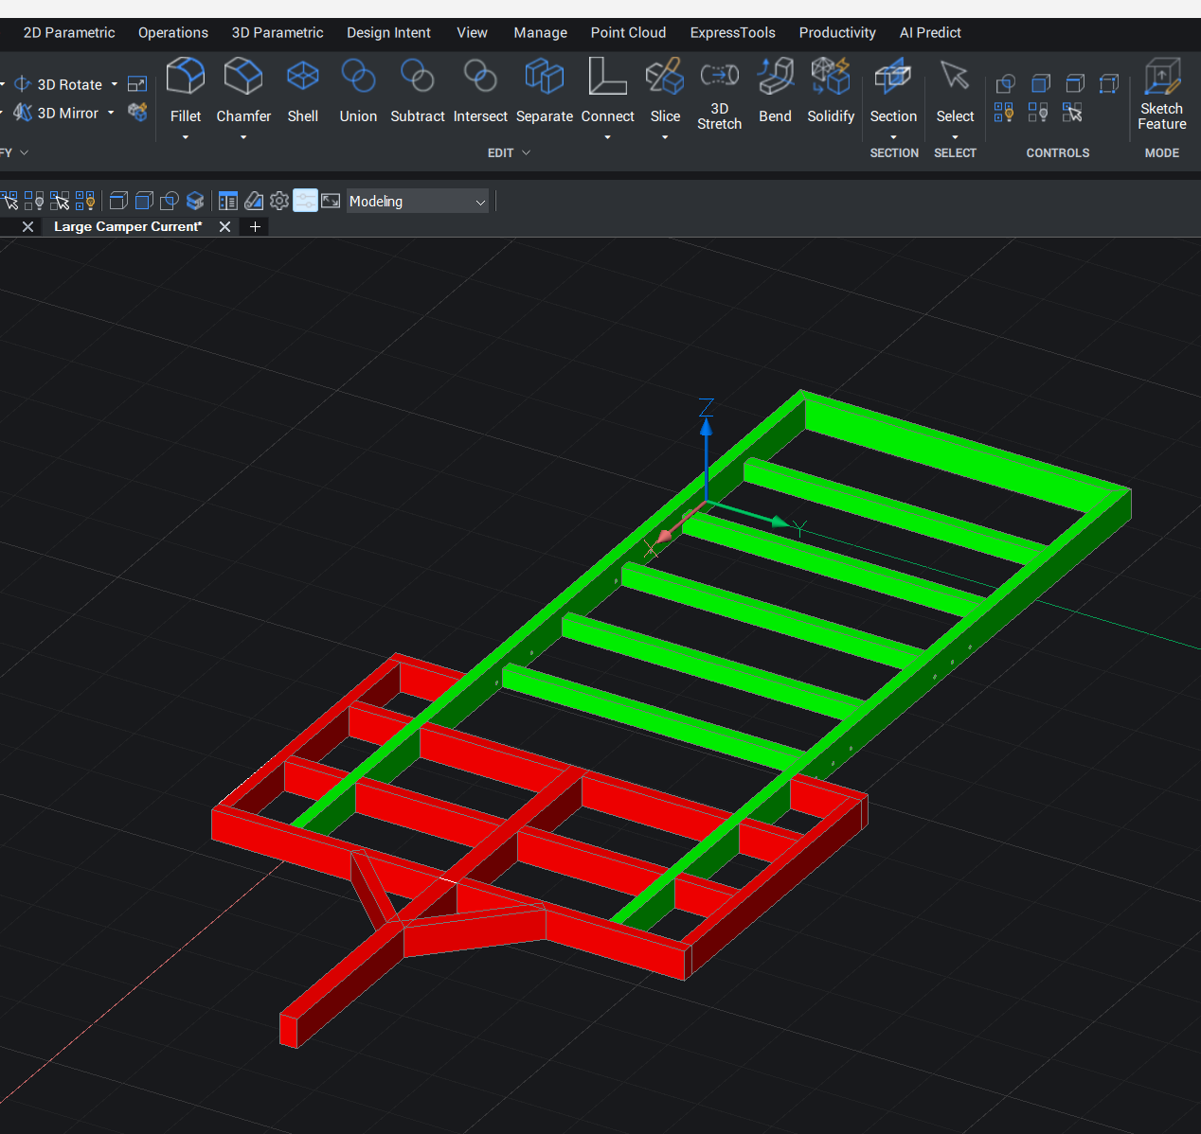Toggle the highlighted sliders panel icon
Image resolution: width=1201 pixels, height=1134 pixels.
tap(305, 201)
